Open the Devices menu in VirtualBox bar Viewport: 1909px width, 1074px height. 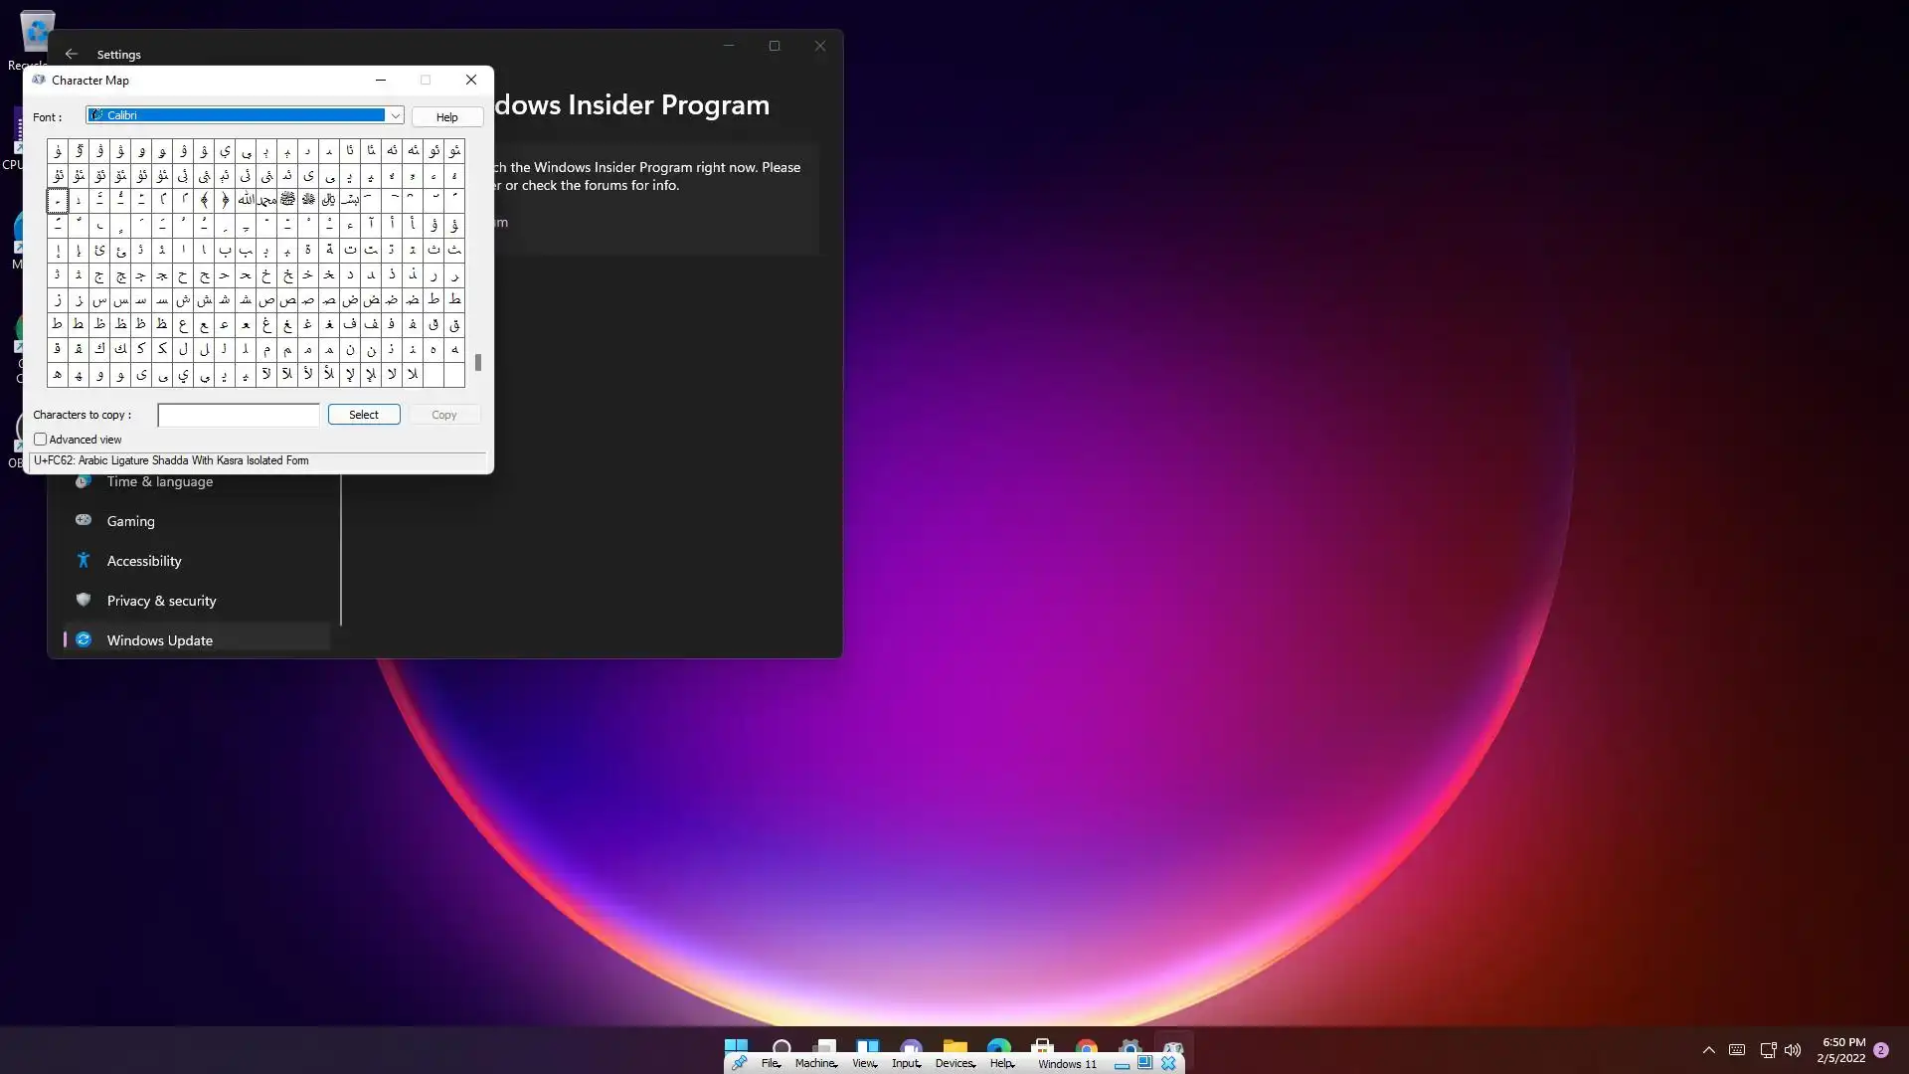pos(954,1063)
